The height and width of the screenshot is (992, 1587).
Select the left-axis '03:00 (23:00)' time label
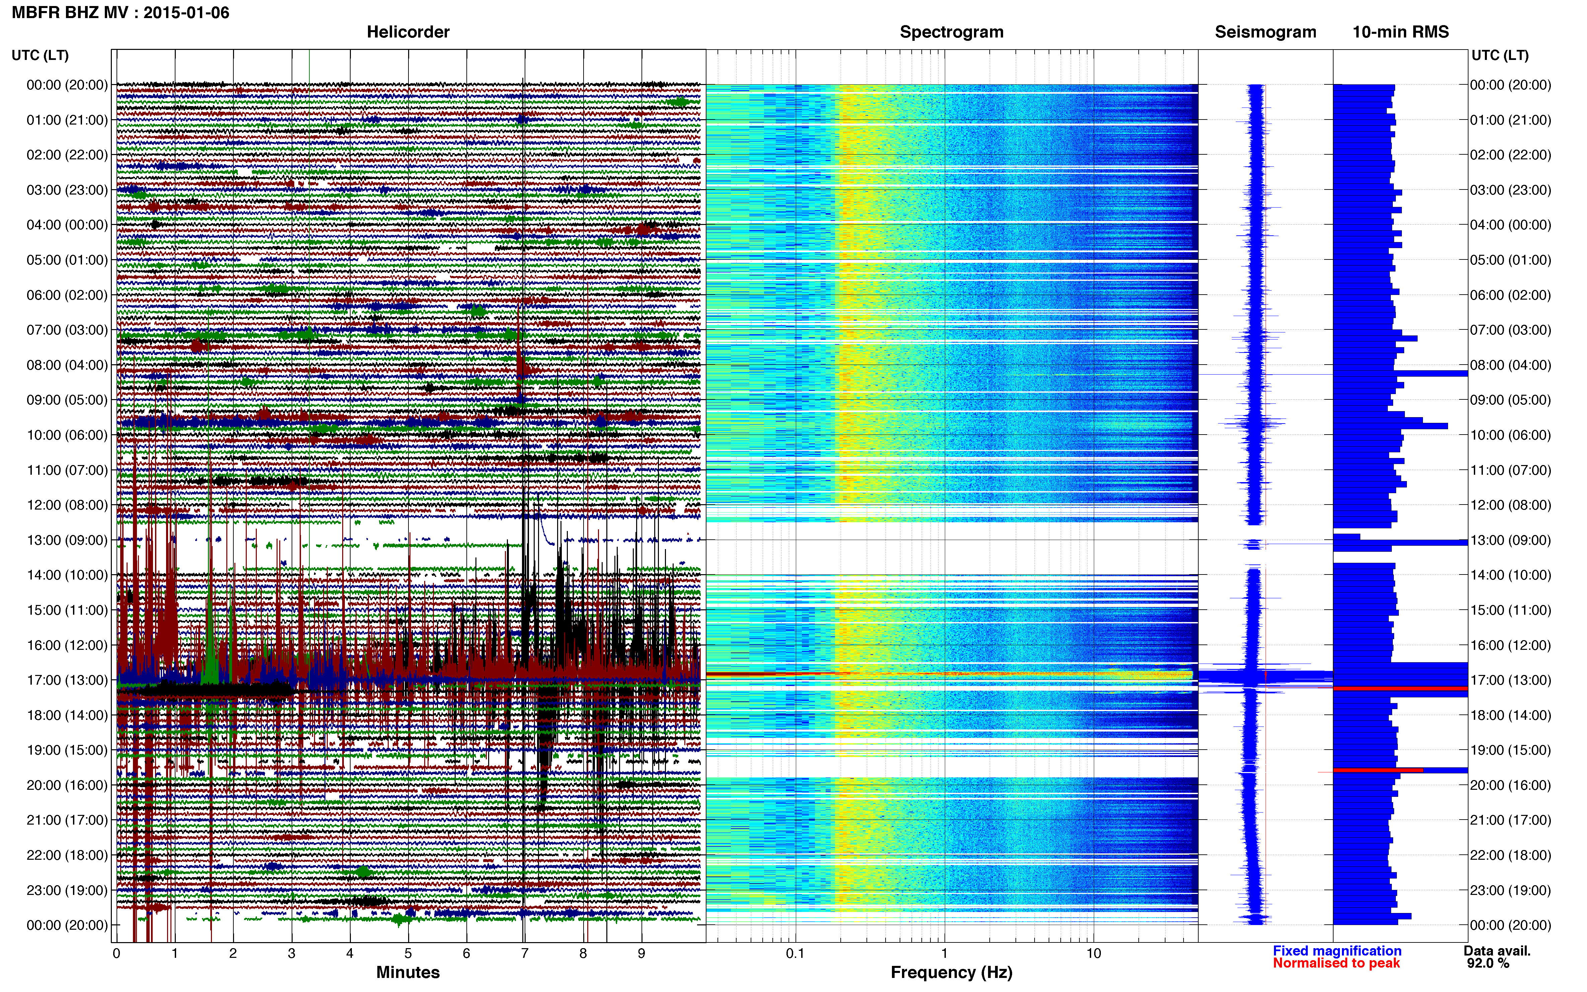pos(67,190)
